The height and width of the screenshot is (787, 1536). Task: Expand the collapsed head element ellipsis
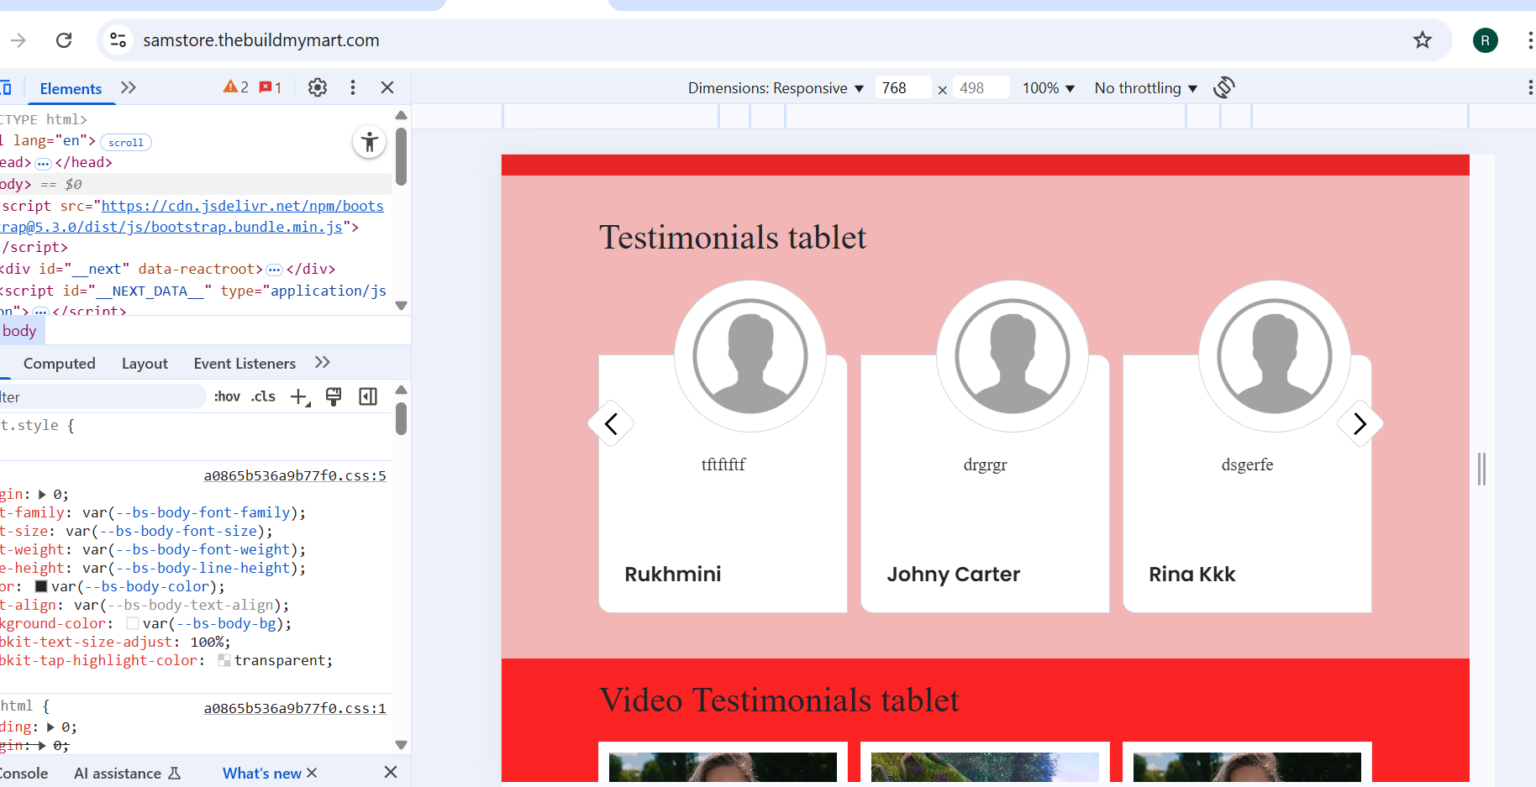pyautogui.click(x=43, y=163)
